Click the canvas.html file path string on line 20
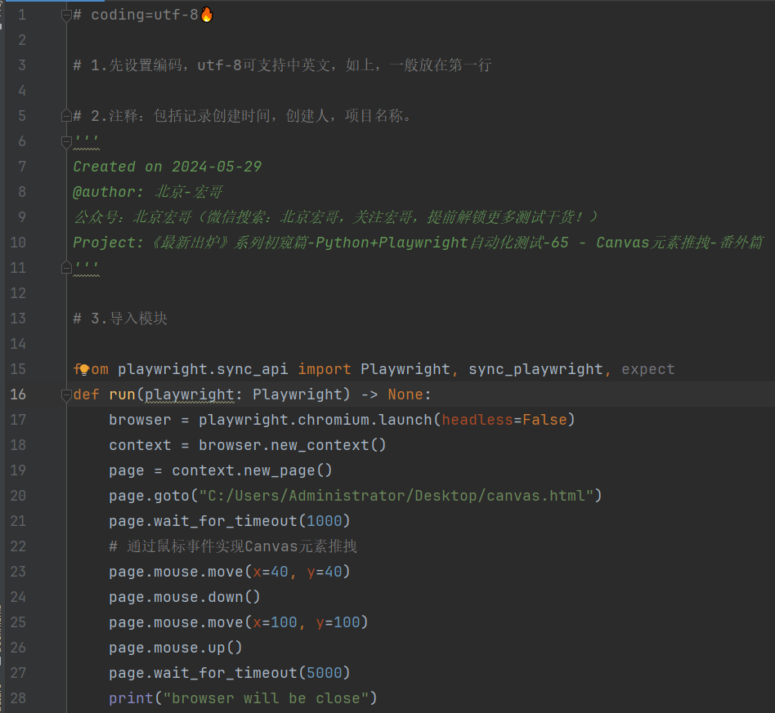 click(x=401, y=495)
